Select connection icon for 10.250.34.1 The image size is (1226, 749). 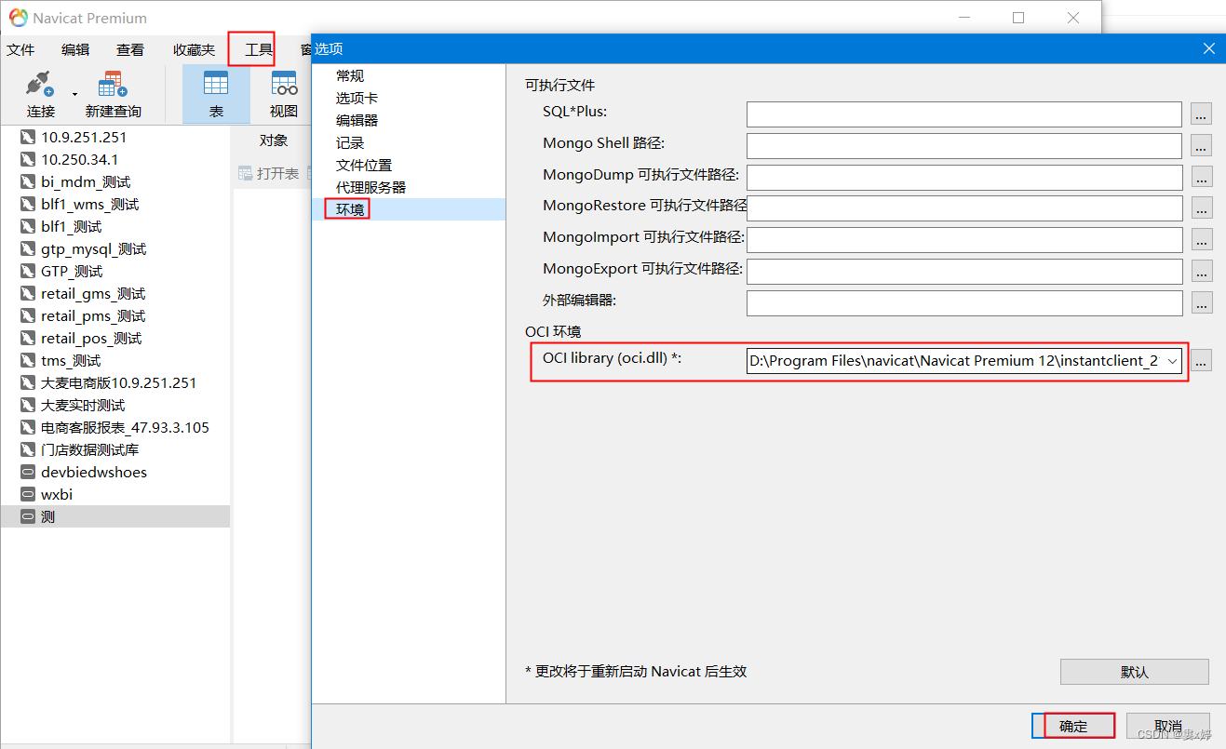click(x=28, y=159)
